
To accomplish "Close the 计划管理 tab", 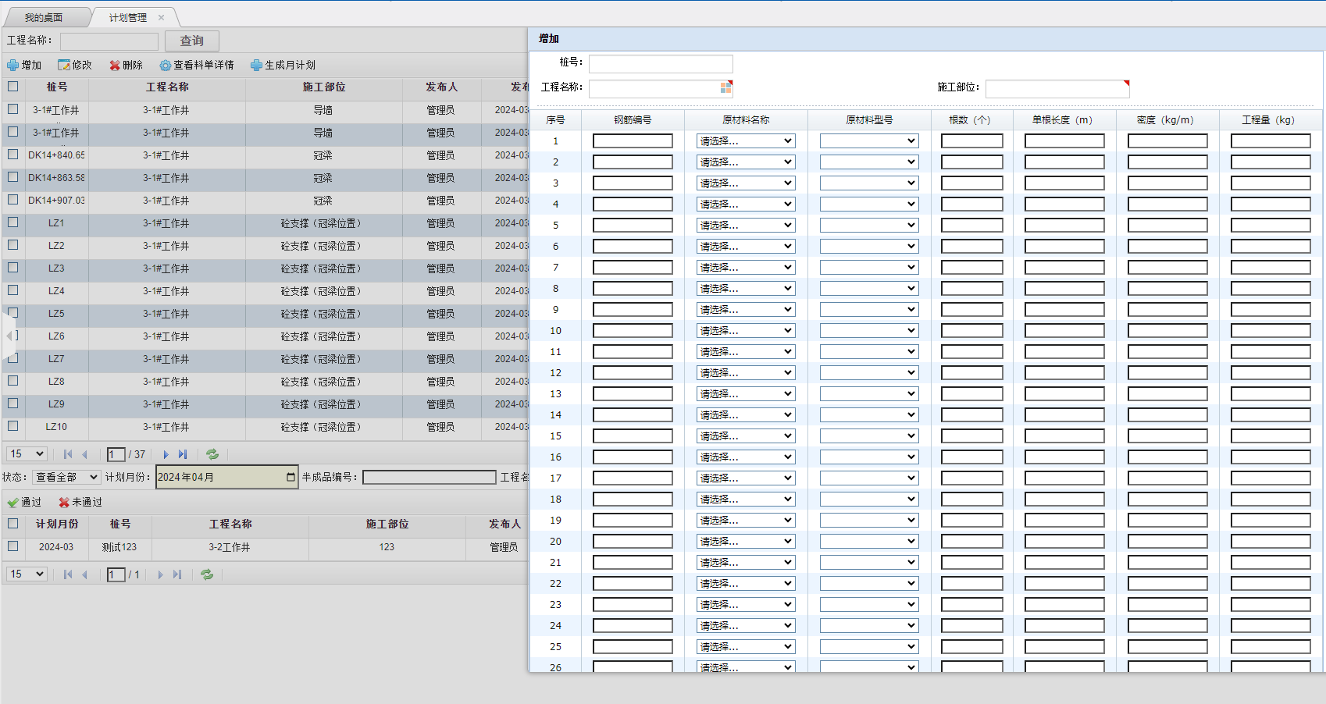I will click(161, 17).
